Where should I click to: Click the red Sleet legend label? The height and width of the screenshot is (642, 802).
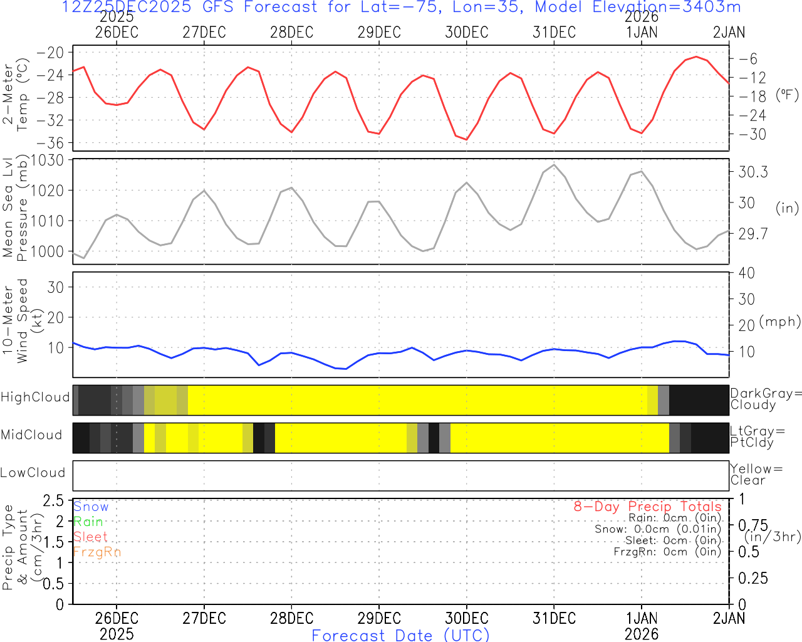(x=90, y=537)
